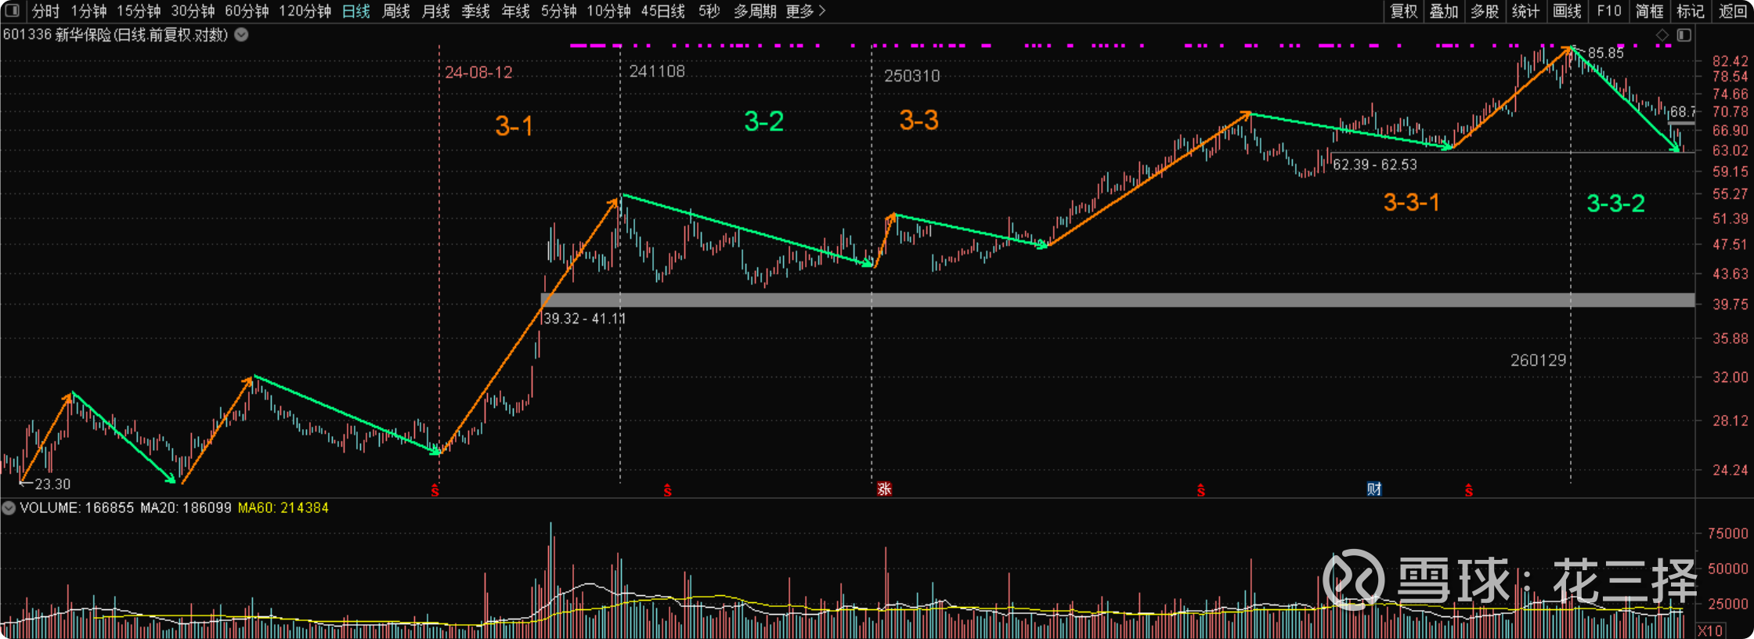Open the 画线 drawing tools
Screen dimensions: 1754x639
pyautogui.click(x=1567, y=11)
